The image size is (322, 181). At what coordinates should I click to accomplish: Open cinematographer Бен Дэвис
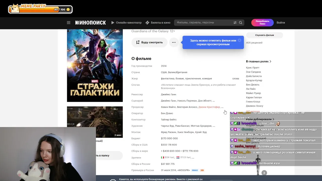tap(167, 113)
